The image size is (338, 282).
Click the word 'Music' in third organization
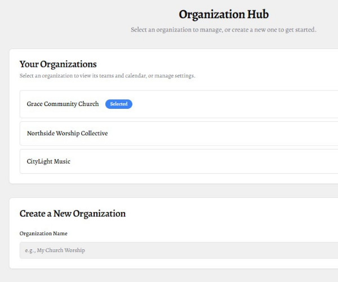coord(62,162)
